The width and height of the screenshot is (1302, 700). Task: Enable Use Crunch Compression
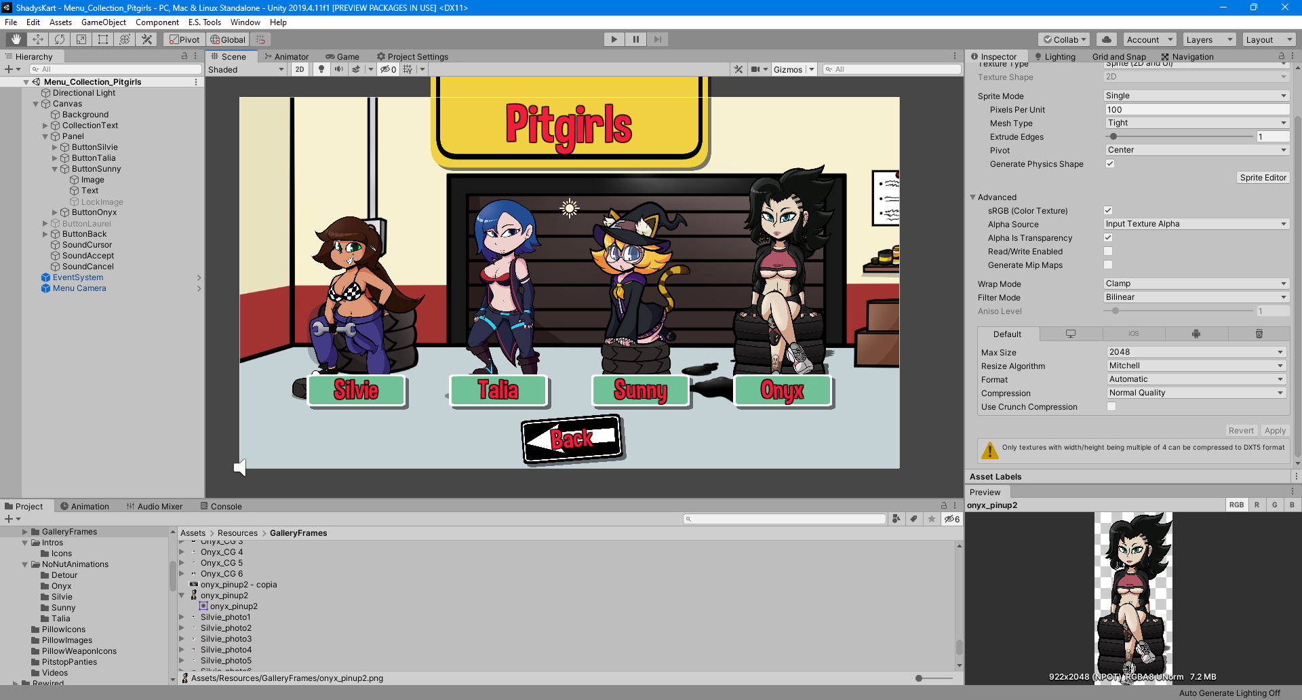[x=1111, y=406]
